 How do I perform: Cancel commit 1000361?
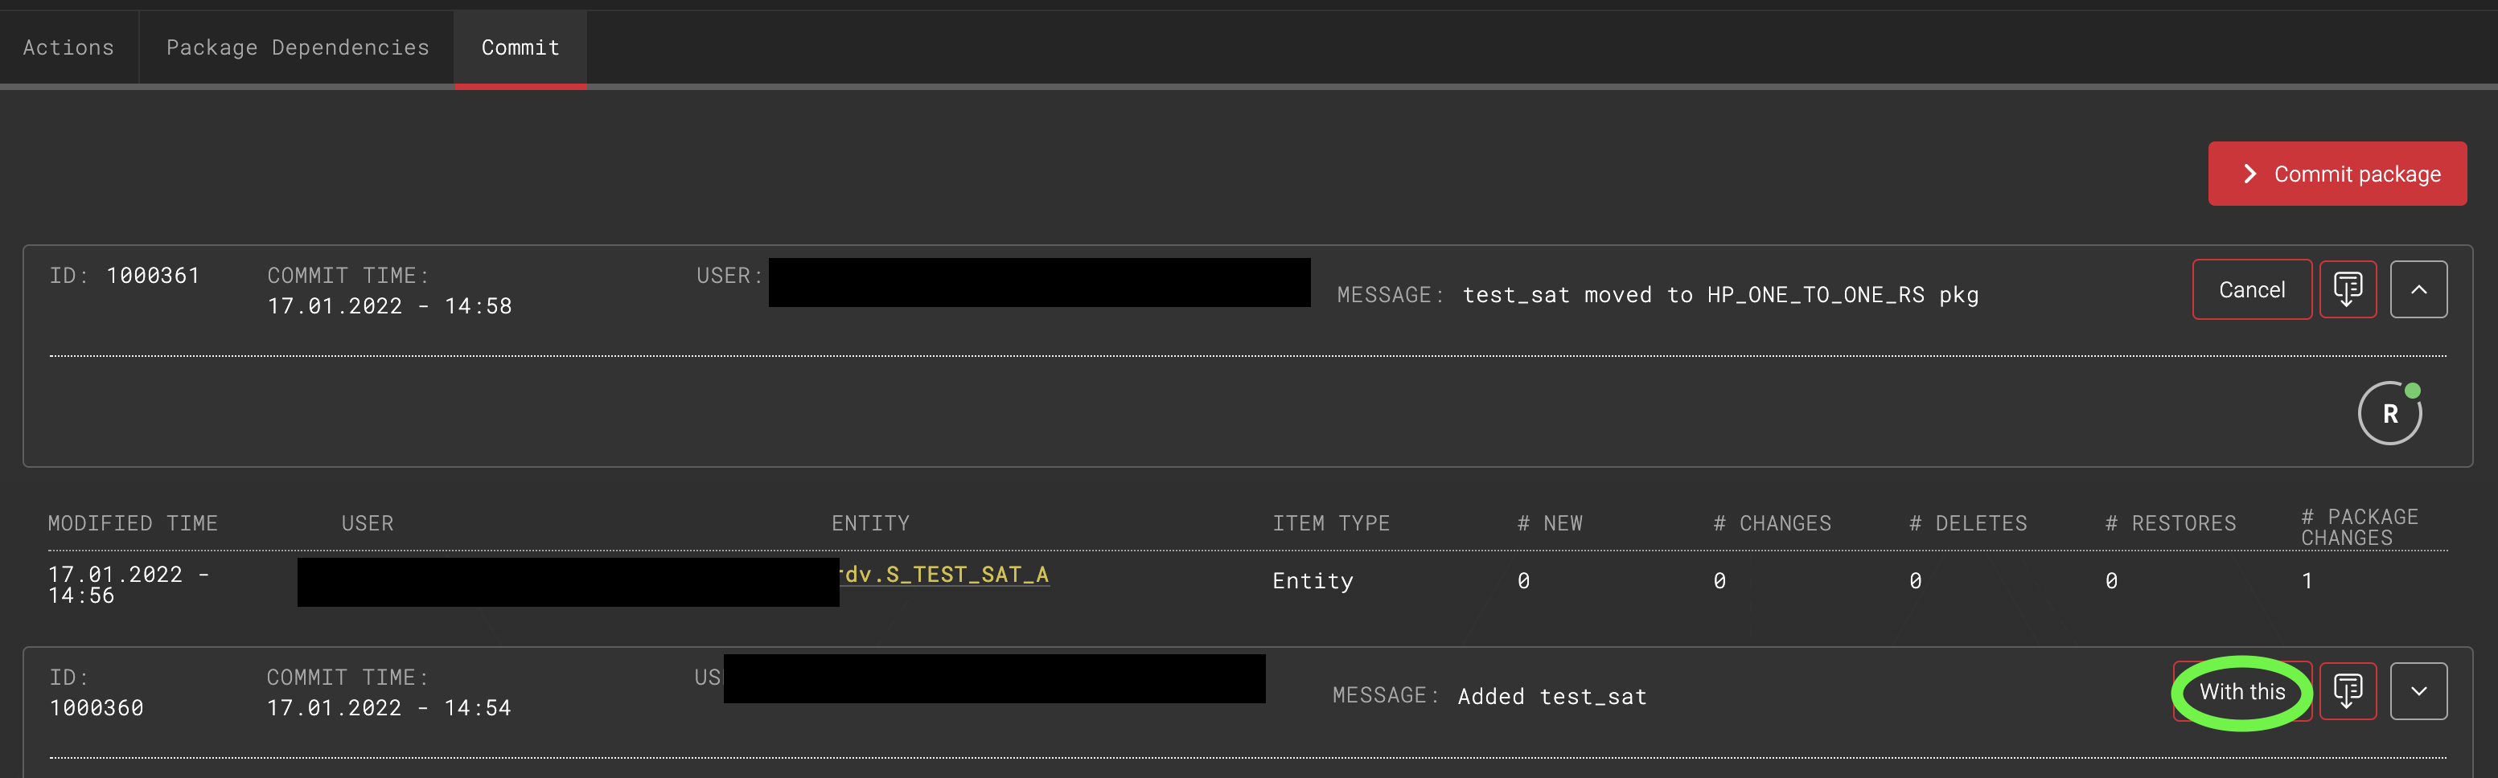pos(2252,289)
